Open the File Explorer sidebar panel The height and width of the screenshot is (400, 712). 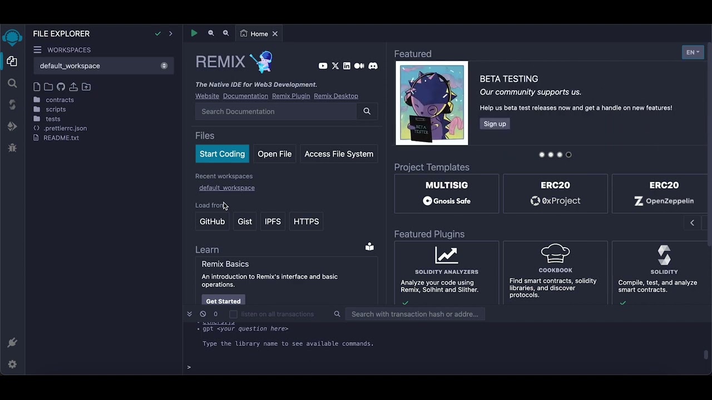12,61
